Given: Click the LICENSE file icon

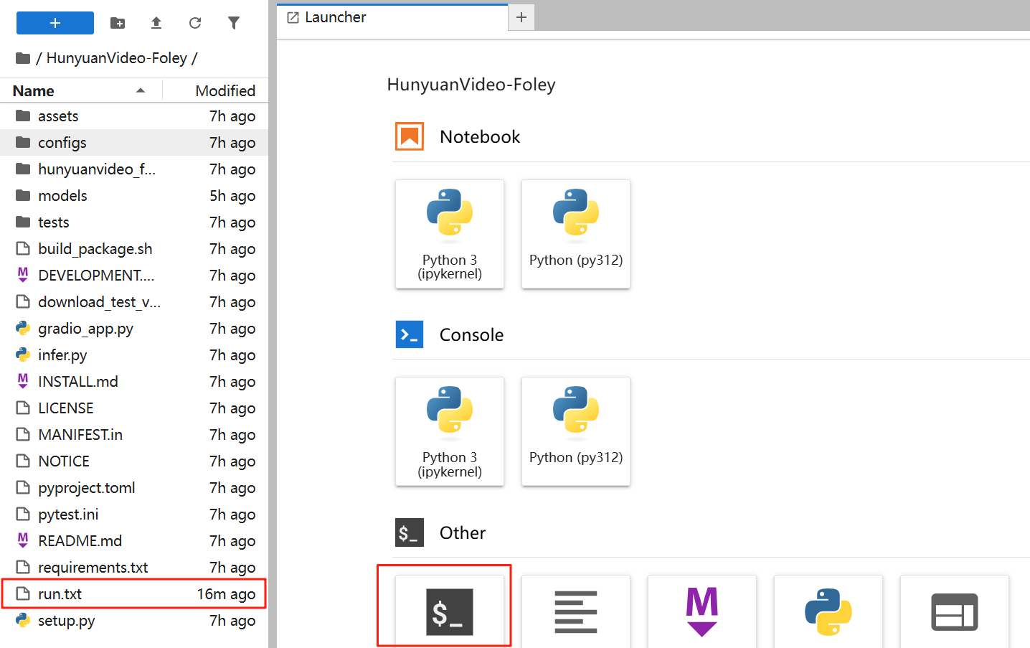Looking at the screenshot, I should click(x=23, y=408).
